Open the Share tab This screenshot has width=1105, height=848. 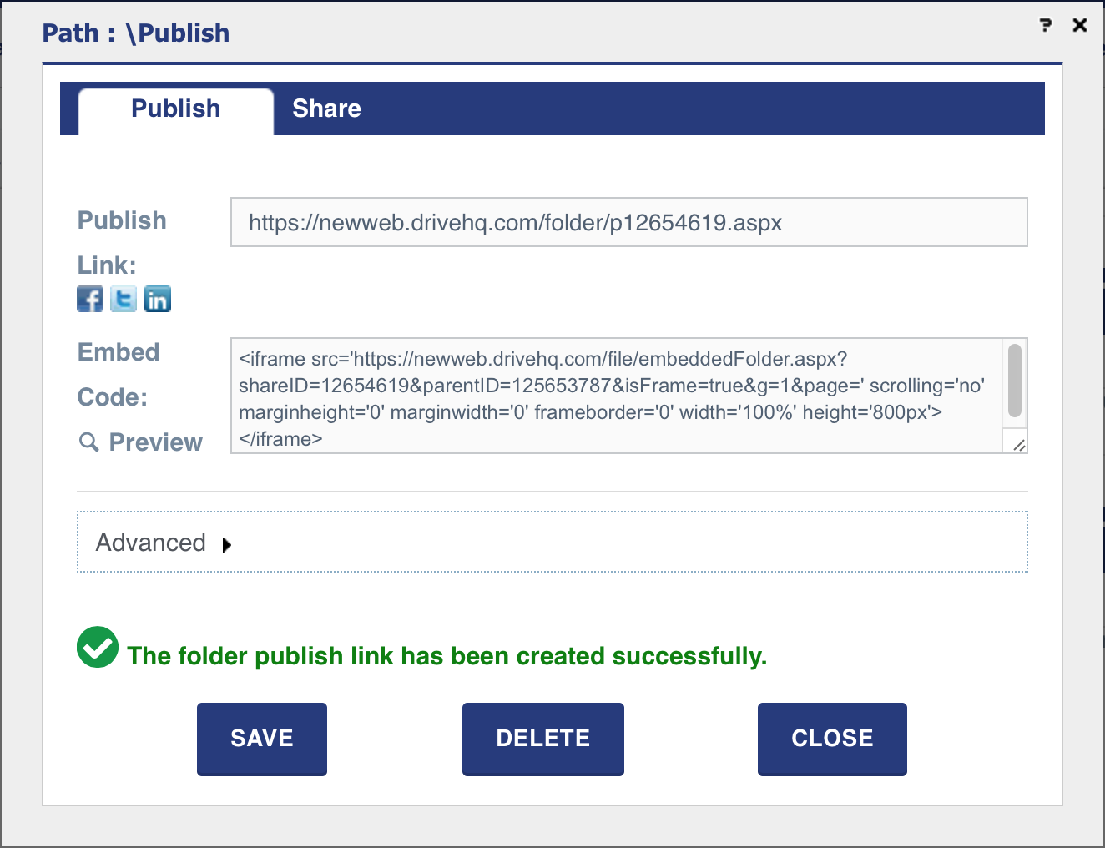[x=326, y=109]
